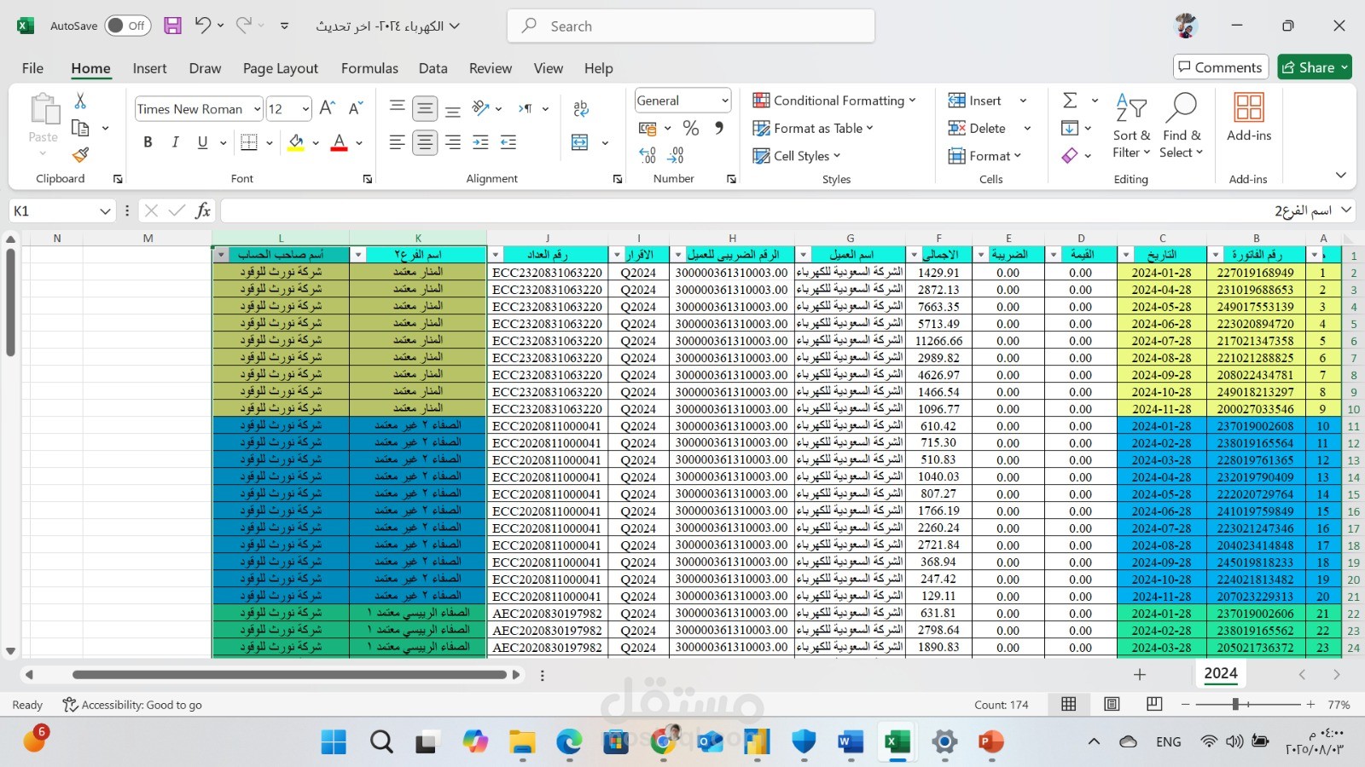Image resolution: width=1365 pixels, height=767 pixels.
Task: Open the General number format dropdown
Action: pyautogui.click(x=725, y=101)
